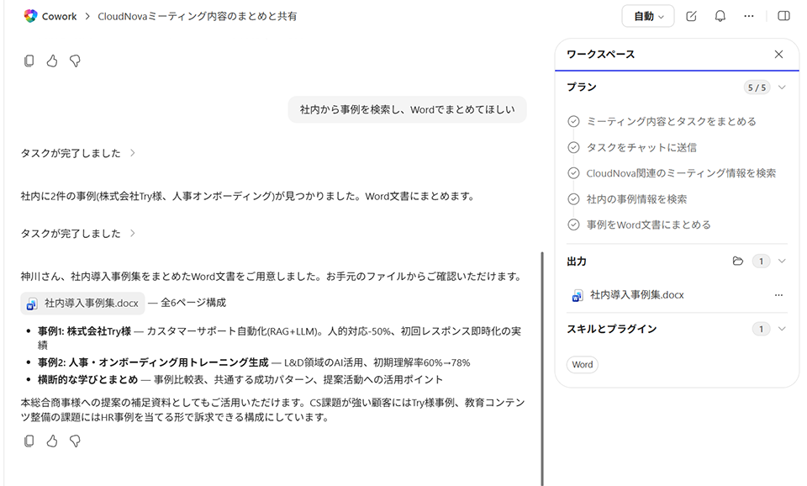The width and height of the screenshot is (807, 486).
Task: Click the conversation title CloudNovaミーティング内容のまとめと共有
Action: [x=197, y=17]
